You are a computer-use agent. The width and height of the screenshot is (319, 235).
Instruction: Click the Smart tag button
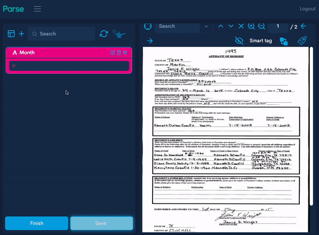(261, 41)
